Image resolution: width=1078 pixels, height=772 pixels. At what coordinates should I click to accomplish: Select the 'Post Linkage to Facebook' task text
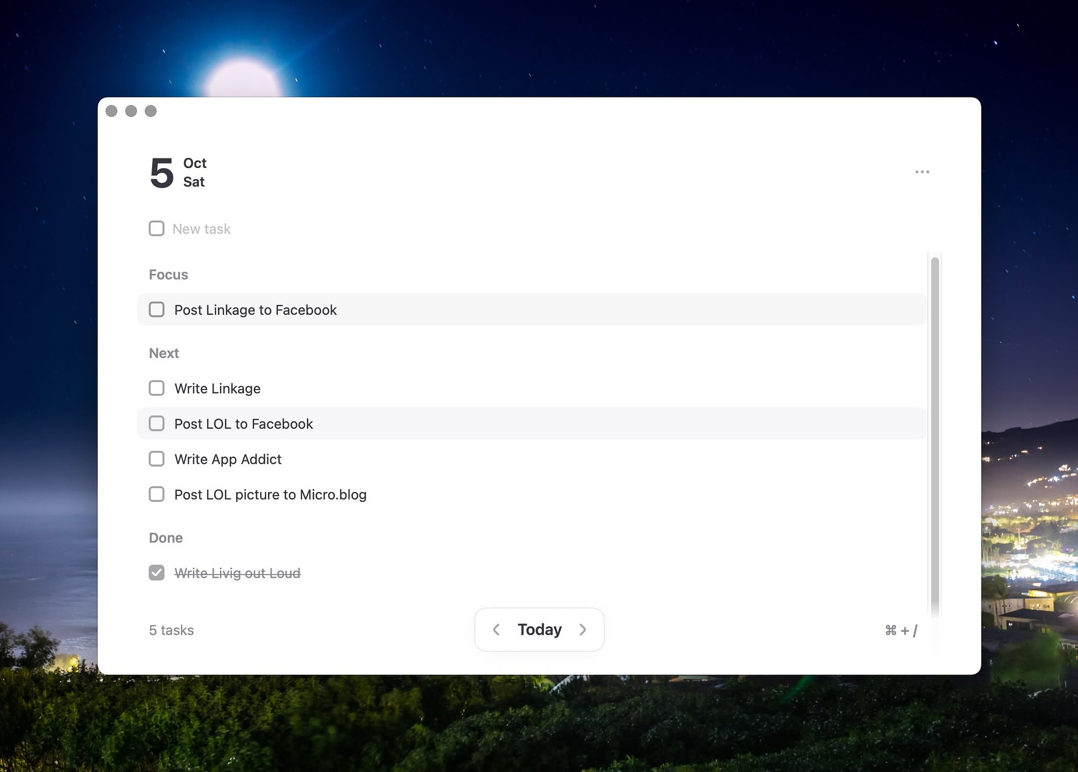(x=255, y=310)
